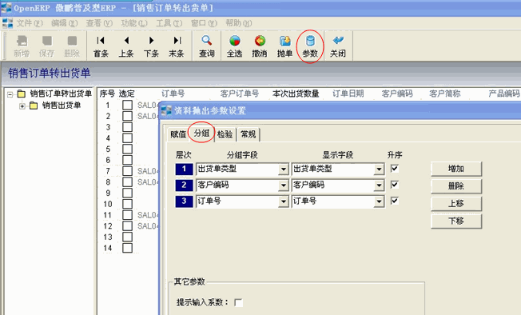This screenshot has height=315, width=521.
Task: Switch to the 检验 tab
Action: coord(225,134)
